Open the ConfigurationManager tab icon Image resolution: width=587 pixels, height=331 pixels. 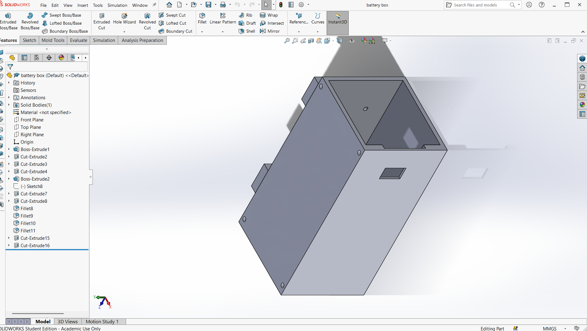tap(37, 58)
